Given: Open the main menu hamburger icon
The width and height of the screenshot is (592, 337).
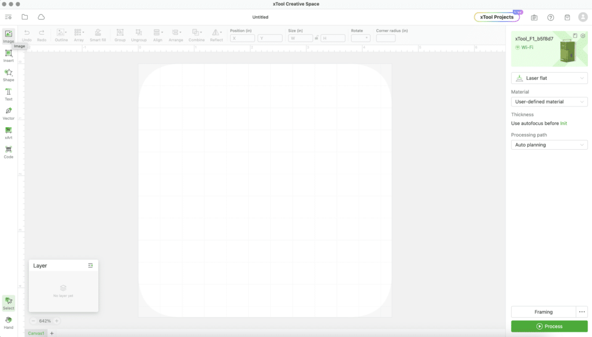Looking at the screenshot, I should pos(8,17).
